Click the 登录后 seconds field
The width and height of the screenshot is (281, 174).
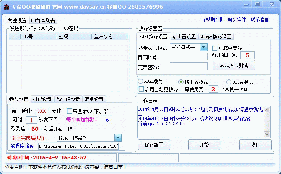[x=35, y=129]
